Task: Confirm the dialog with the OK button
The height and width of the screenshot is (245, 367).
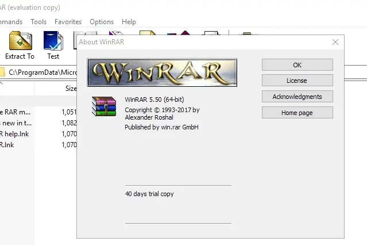Action: pos(298,65)
